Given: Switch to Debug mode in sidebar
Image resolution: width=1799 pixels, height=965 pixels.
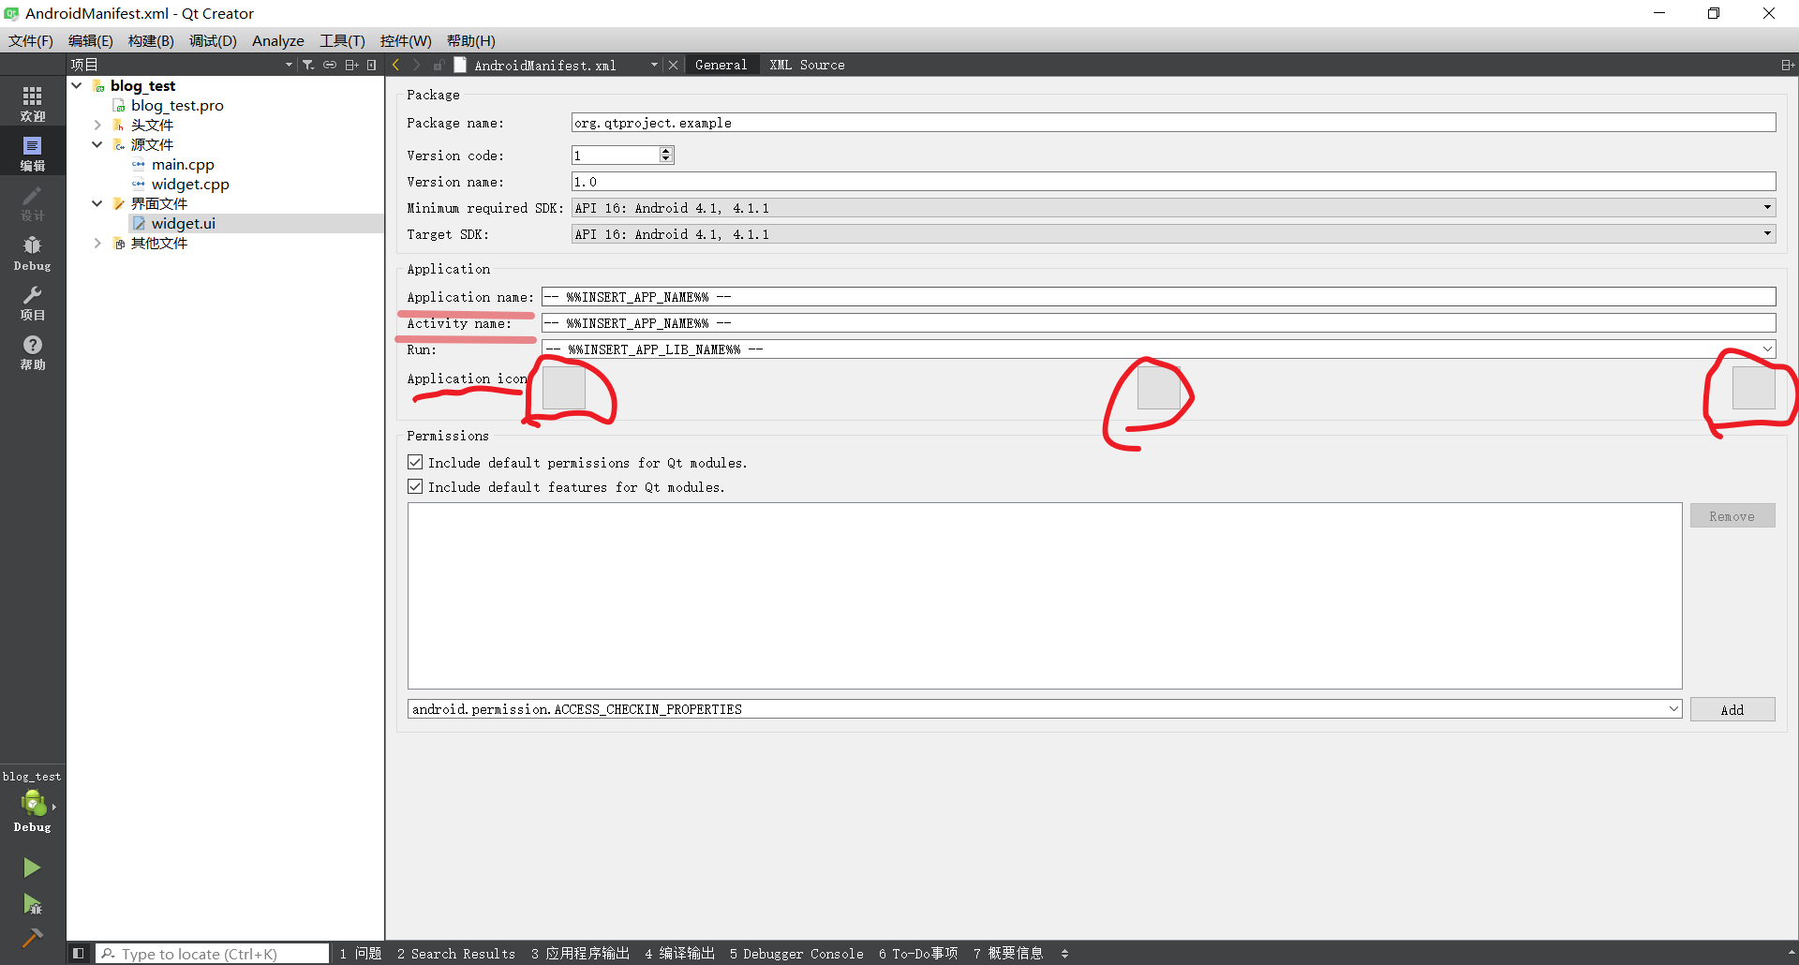Looking at the screenshot, I should tap(33, 253).
